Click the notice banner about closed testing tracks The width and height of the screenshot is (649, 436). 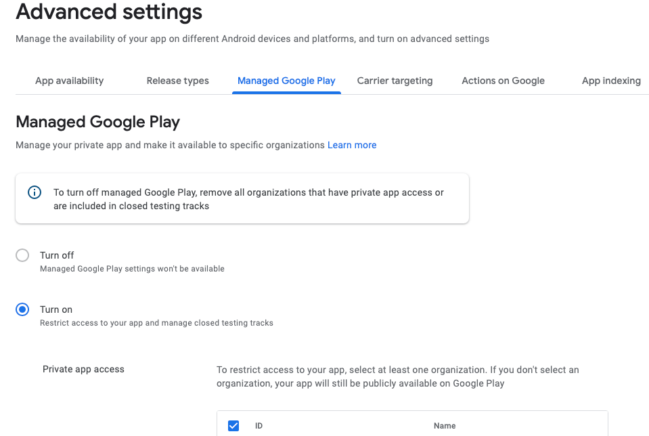tap(242, 198)
